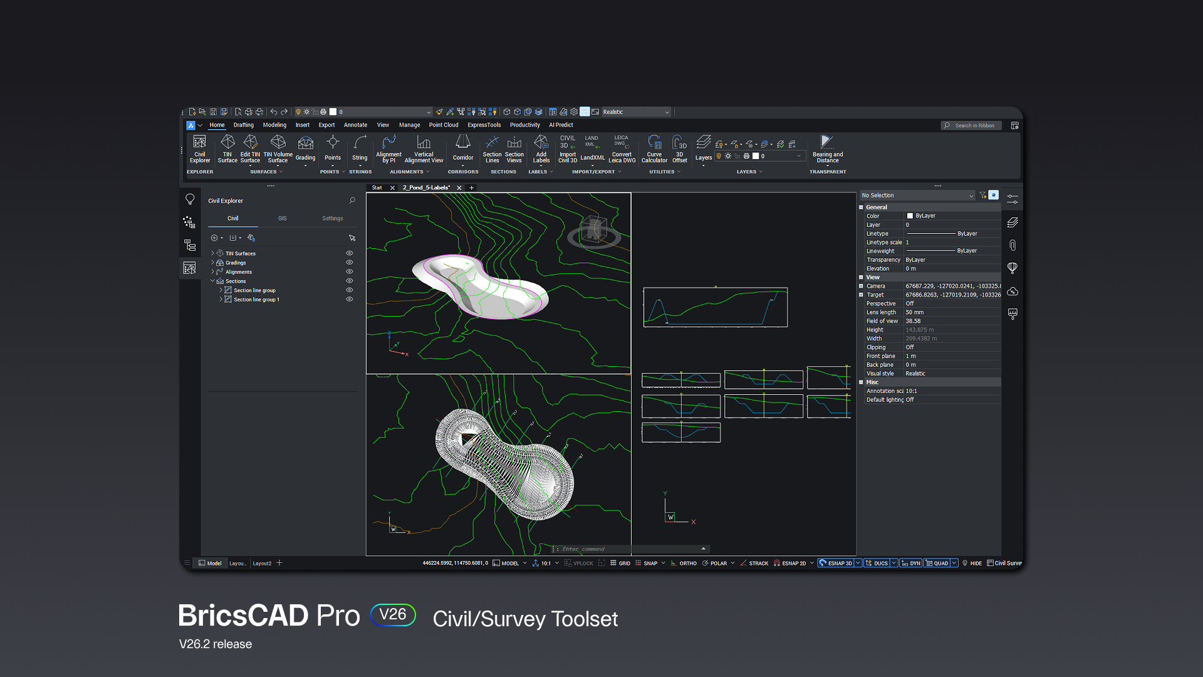Click the Search in Ribbon field
Screen dimensions: 1203x677
pos(971,125)
